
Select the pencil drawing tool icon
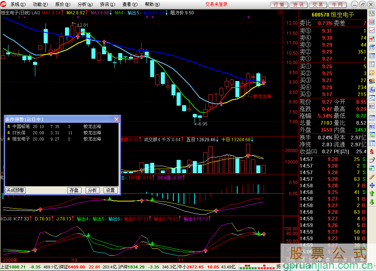coord(372,176)
